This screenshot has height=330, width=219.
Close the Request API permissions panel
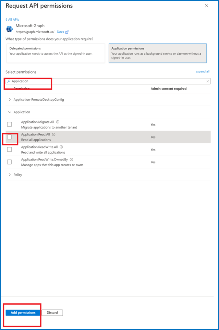207,6
